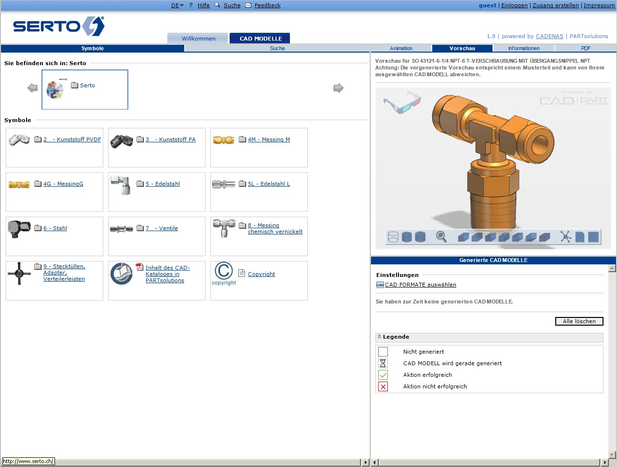Click the 3D anaglyph glasses icon
Viewport: 617px width, 467px height.
[402, 102]
